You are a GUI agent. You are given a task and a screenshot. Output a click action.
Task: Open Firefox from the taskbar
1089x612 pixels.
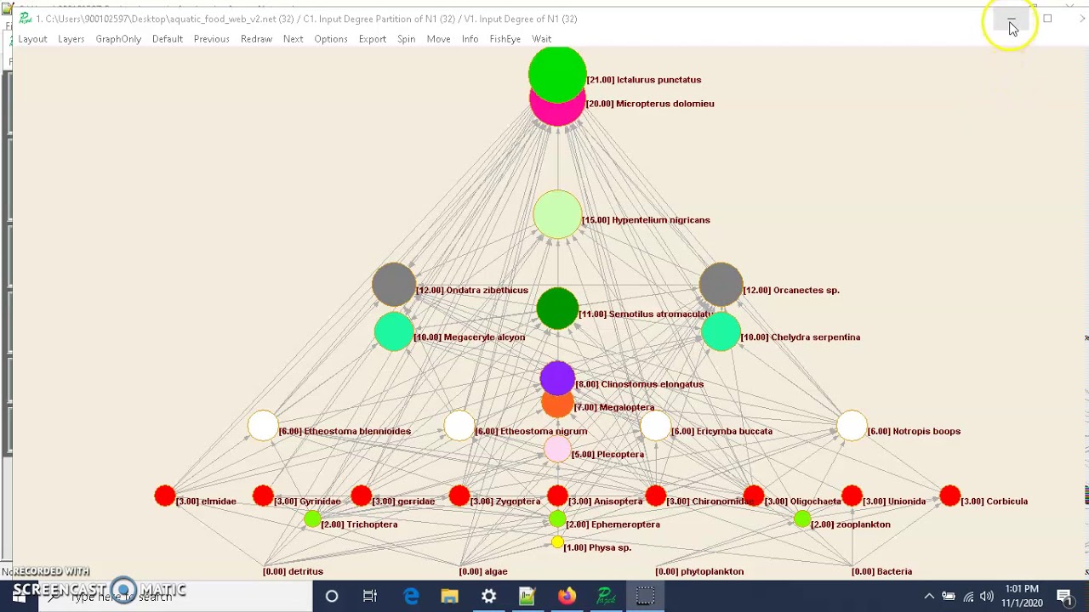click(x=567, y=597)
